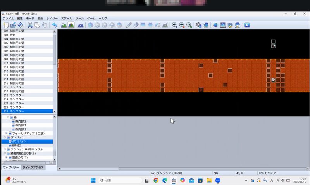Expand the フィールドマップ（二章） tree node
Screen dimensions: 310x185
coord(6,133)
